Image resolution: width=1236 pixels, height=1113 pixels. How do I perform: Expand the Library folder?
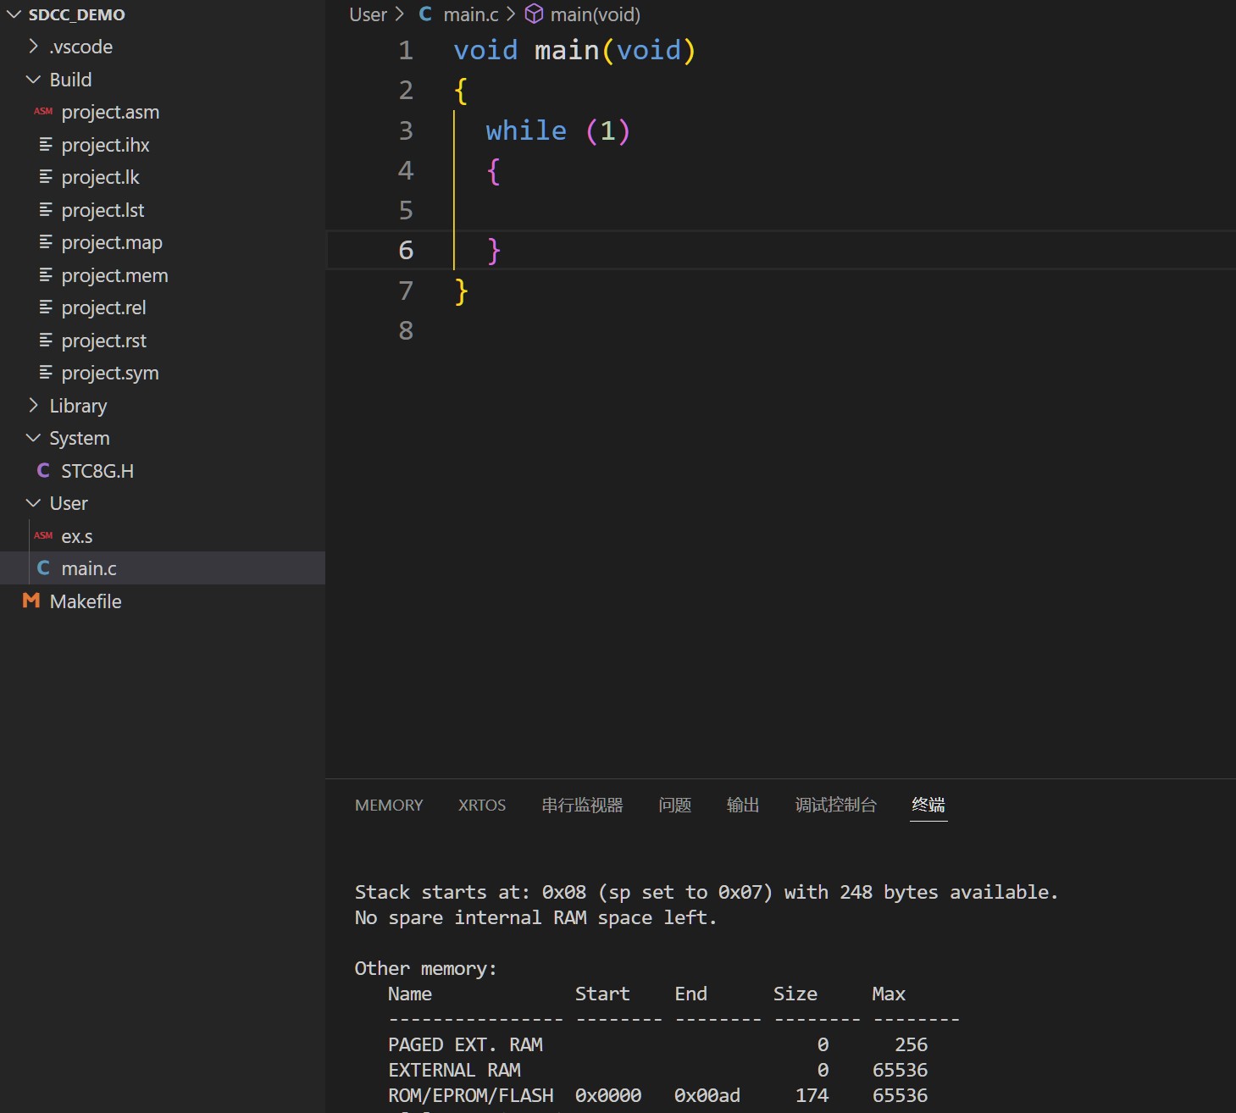34,406
